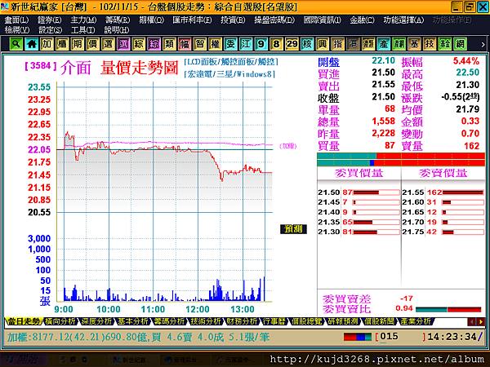Switch to the 籌碼分析 tab

170,321
